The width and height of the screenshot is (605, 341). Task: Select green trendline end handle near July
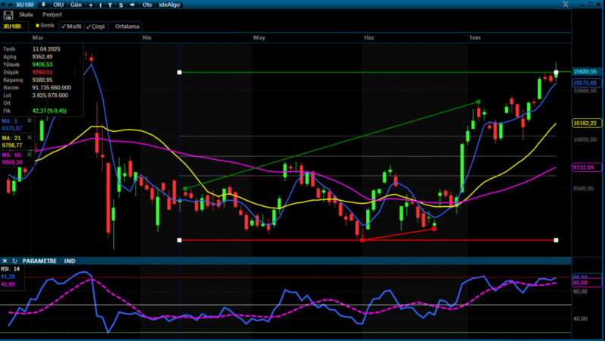(x=478, y=102)
